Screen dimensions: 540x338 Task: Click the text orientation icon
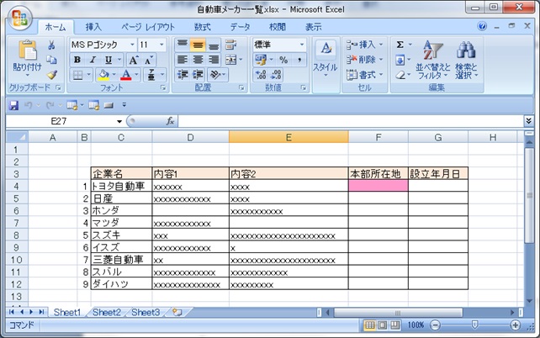tap(215, 75)
